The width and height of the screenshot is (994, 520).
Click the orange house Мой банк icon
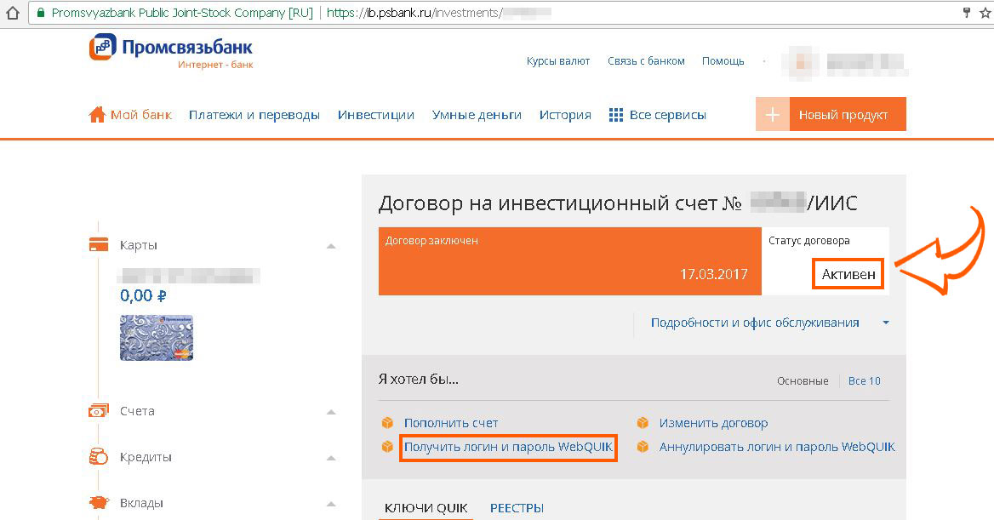[97, 115]
